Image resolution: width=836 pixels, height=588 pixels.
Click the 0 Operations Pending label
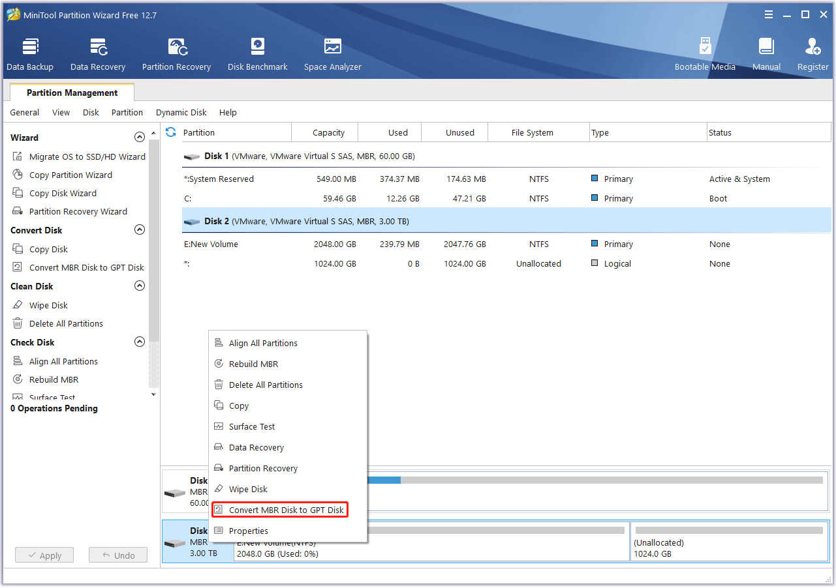[54, 408]
